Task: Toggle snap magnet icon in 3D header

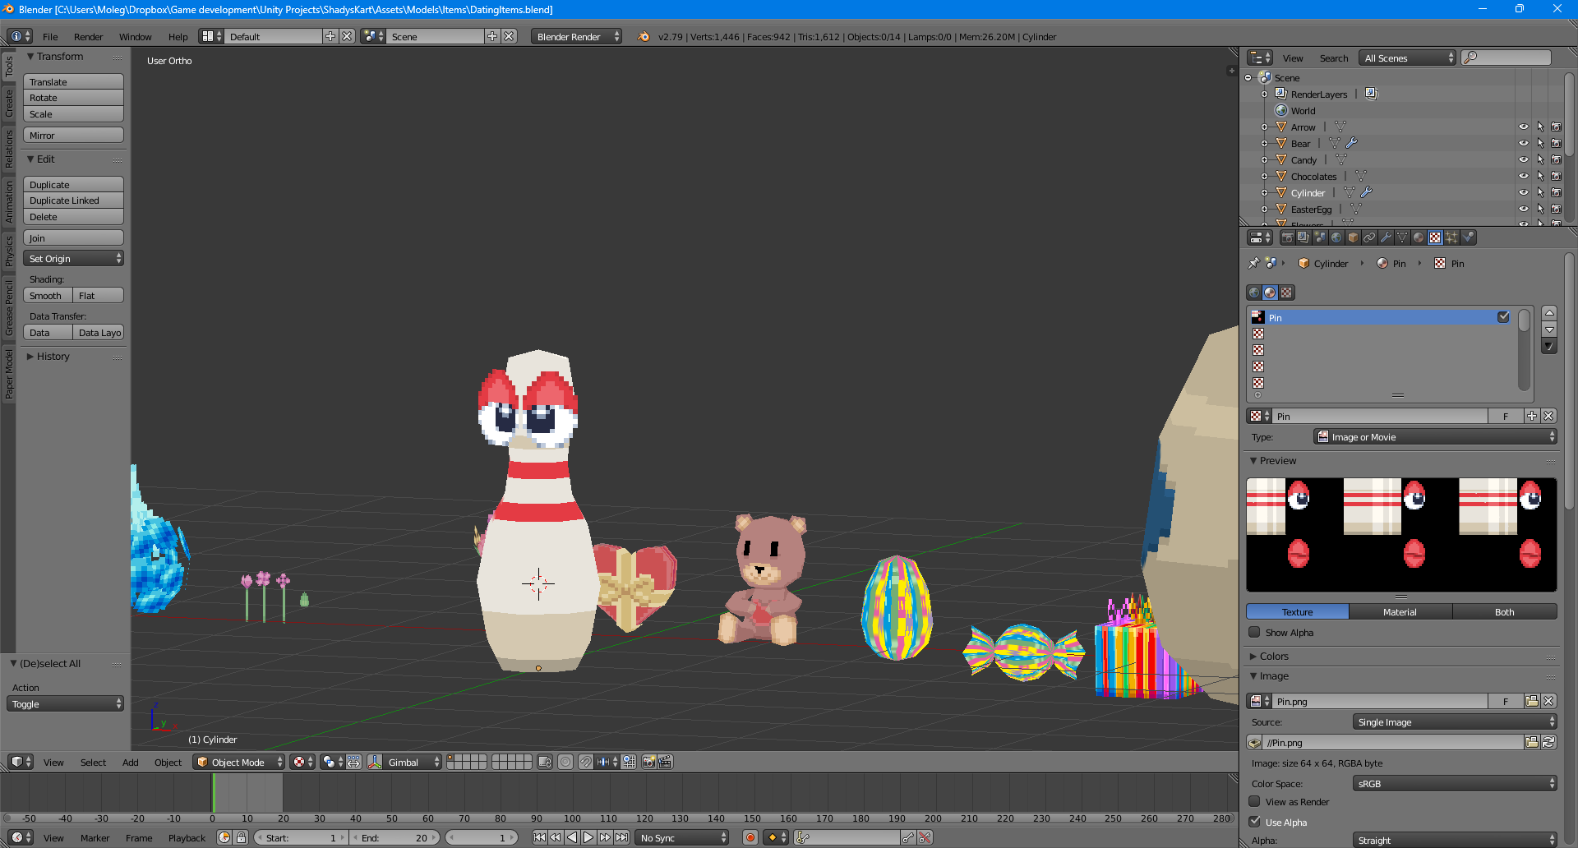Action: [585, 762]
